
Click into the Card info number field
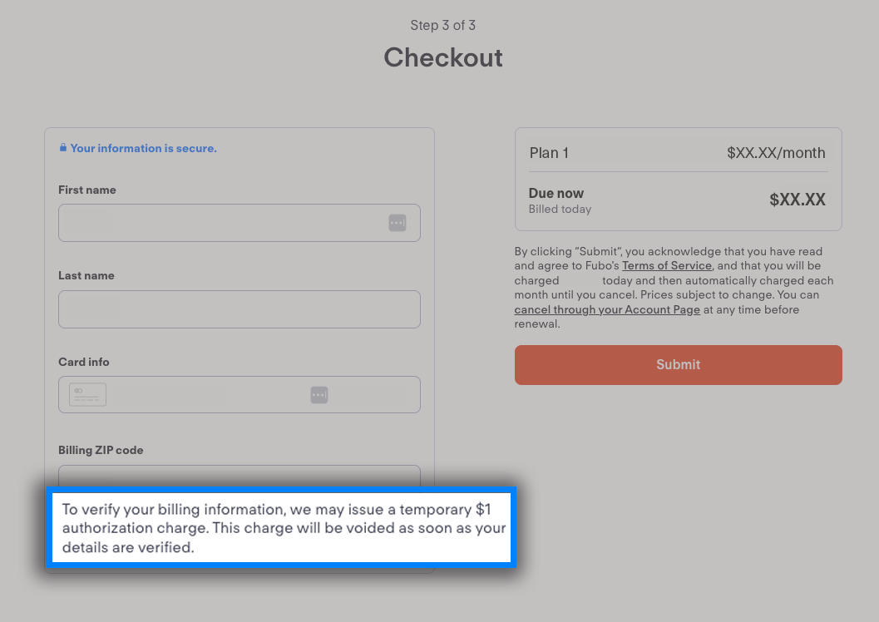click(x=204, y=395)
